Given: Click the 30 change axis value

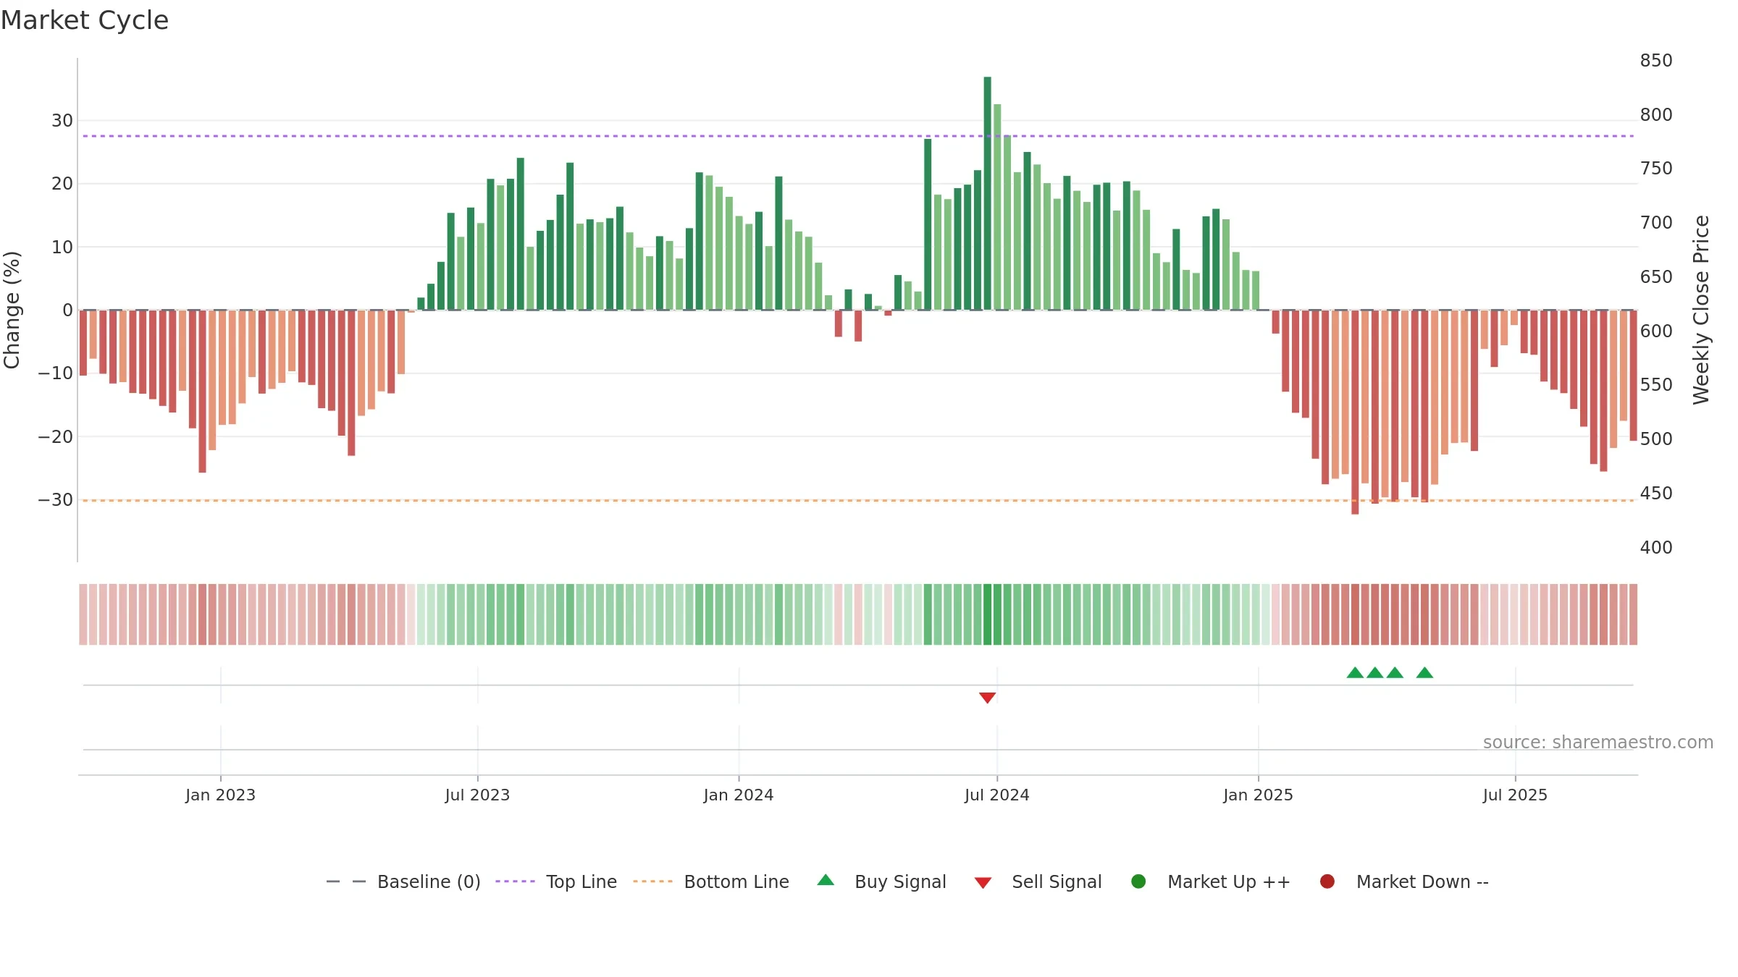Looking at the screenshot, I should (62, 121).
